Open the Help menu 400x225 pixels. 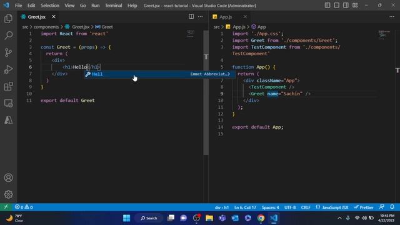(132, 6)
